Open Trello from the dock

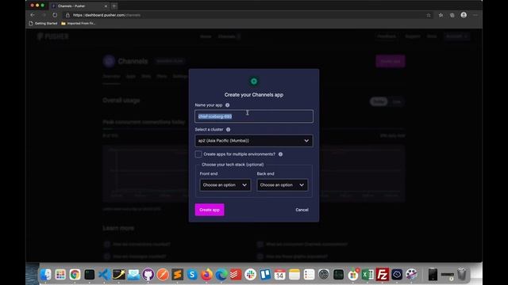pyautogui.click(x=265, y=275)
